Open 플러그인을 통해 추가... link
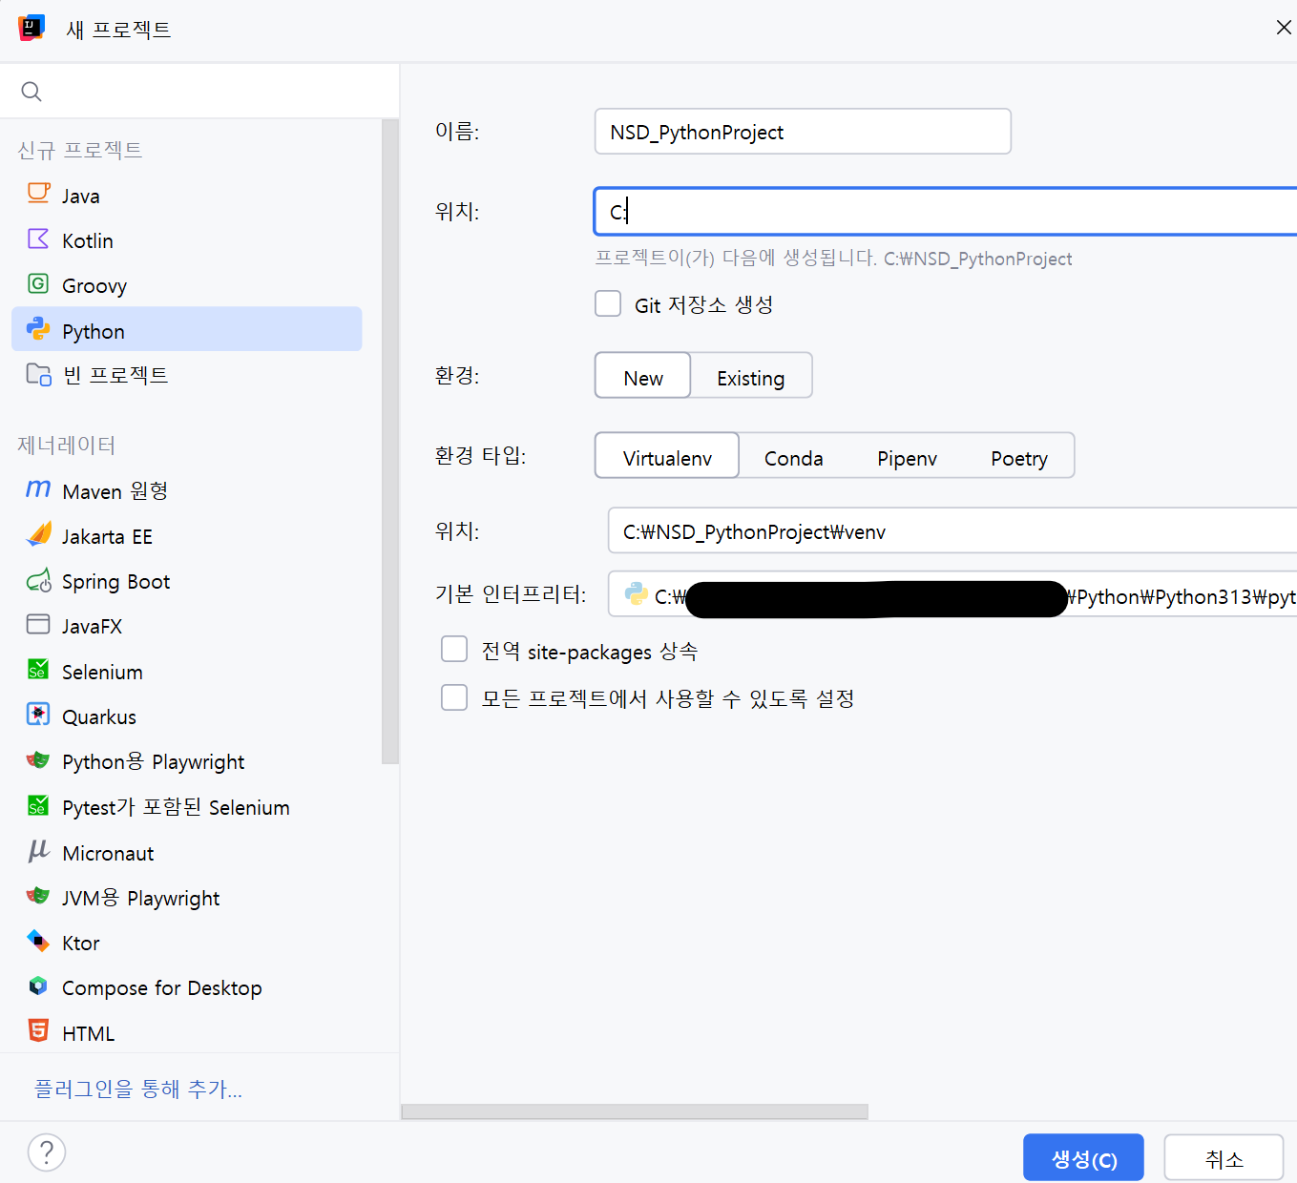The width and height of the screenshot is (1297, 1183). click(x=138, y=1089)
